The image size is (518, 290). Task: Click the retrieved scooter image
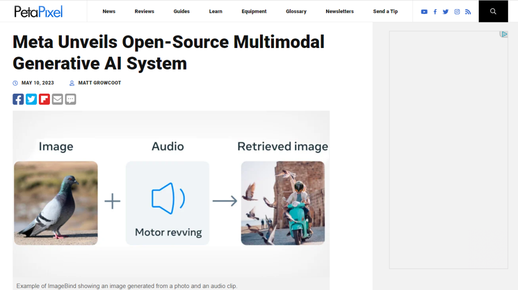click(x=283, y=203)
